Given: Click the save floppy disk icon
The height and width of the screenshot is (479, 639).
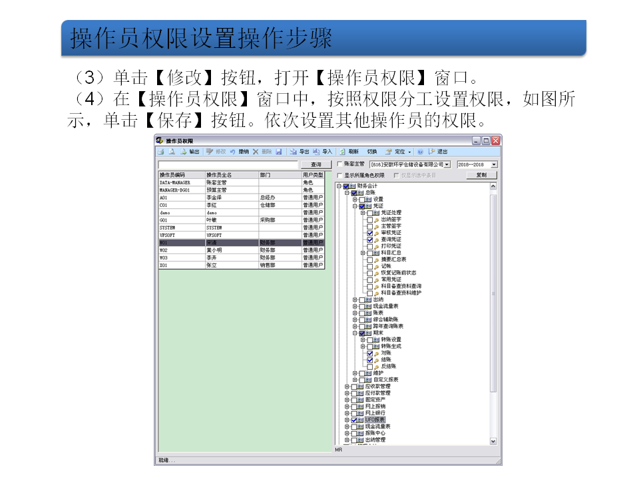Looking at the screenshot, I should (279, 152).
